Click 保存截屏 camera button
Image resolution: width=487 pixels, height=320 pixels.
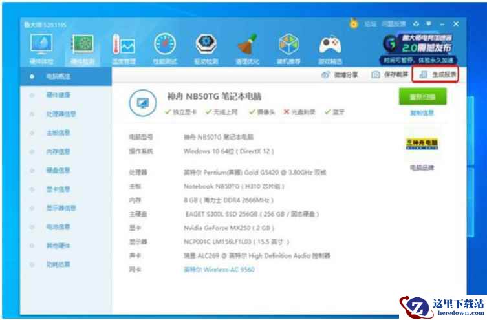(389, 75)
